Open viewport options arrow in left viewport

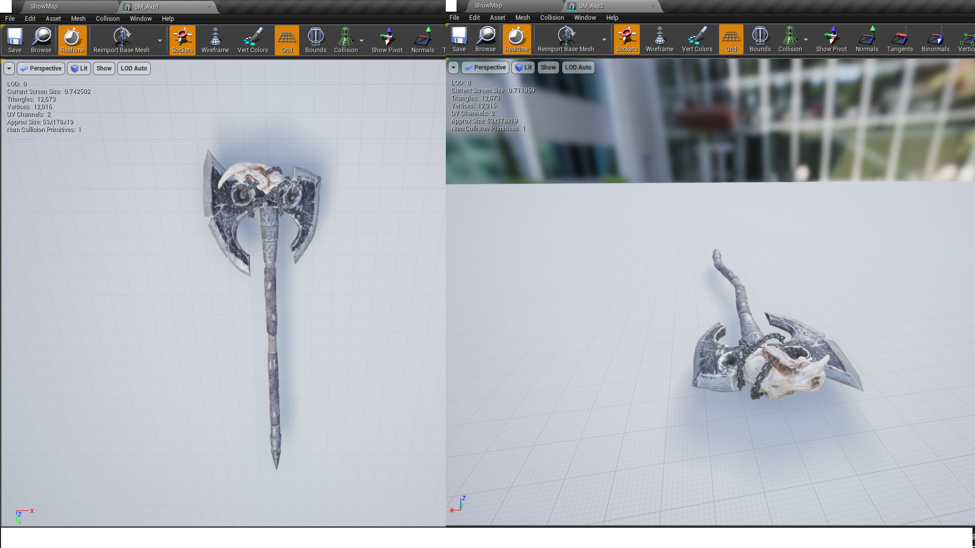click(9, 68)
